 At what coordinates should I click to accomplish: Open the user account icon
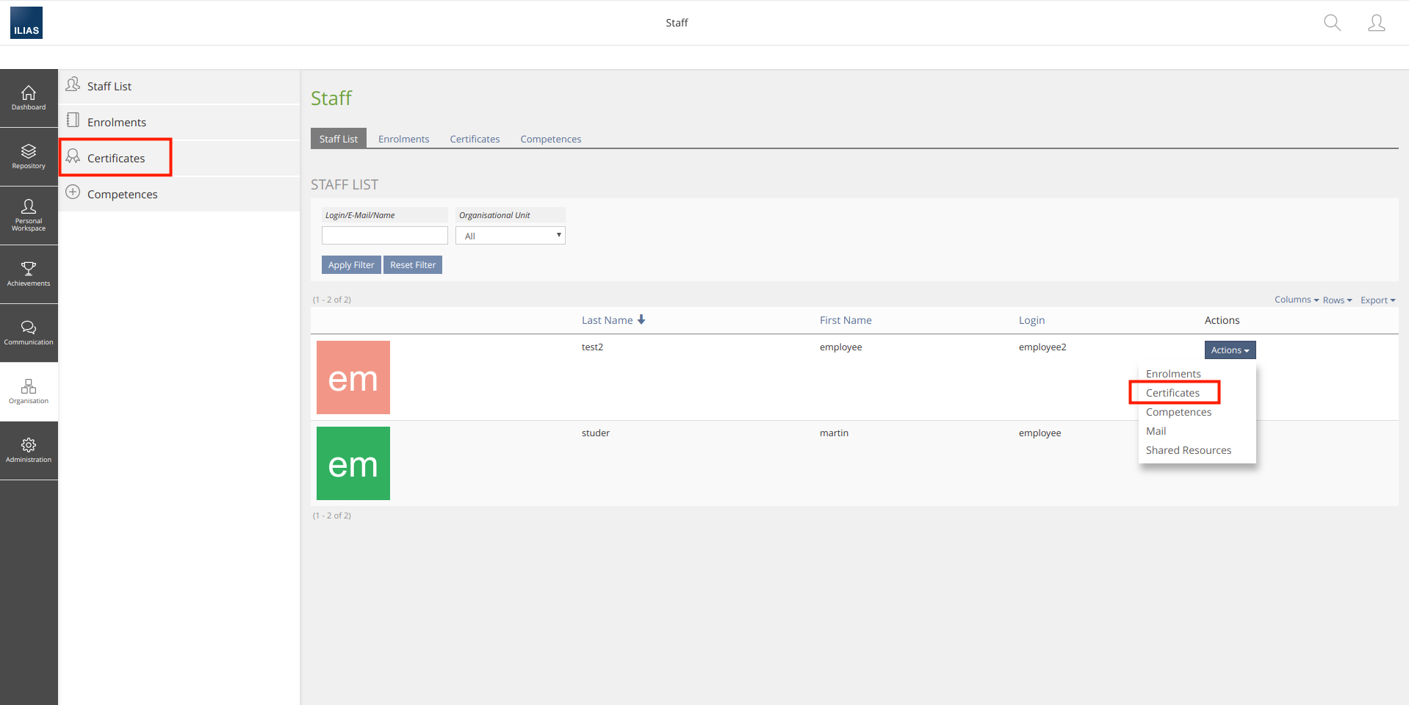(x=1376, y=23)
